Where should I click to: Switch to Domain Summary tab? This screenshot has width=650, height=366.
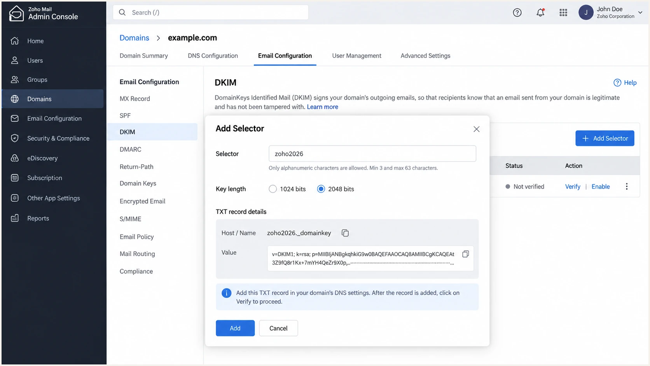point(144,56)
